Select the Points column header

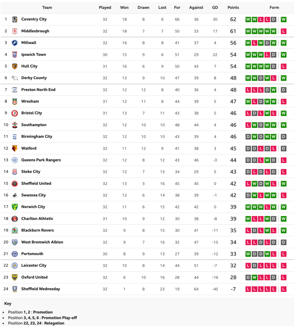click(x=233, y=7)
